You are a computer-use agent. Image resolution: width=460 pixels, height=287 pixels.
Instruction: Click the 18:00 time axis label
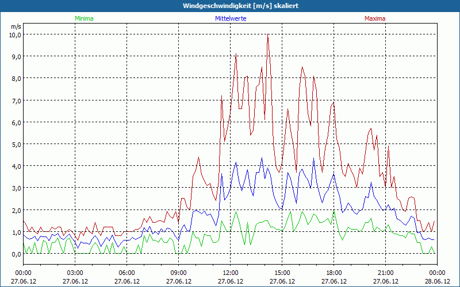pos(334,273)
